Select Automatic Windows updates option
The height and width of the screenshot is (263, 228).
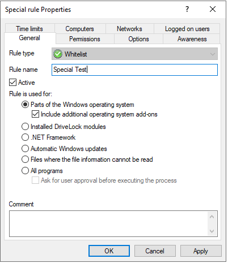(25, 149)
